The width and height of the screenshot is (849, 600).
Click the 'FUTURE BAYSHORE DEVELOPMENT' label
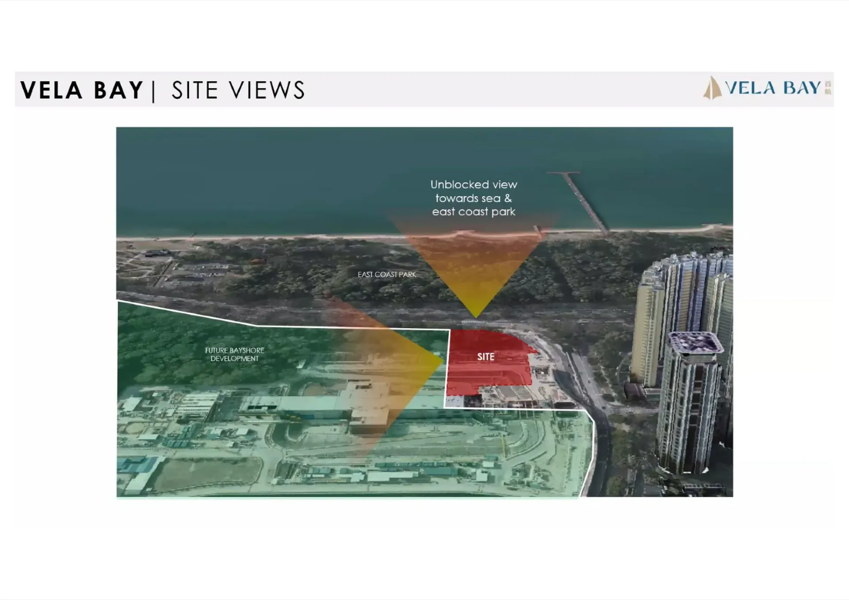[234, 354]
